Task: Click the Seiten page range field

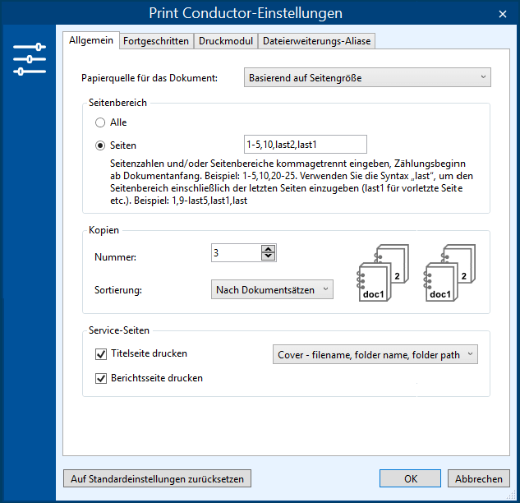Action: pyautogui.click(x=305, y=145)
